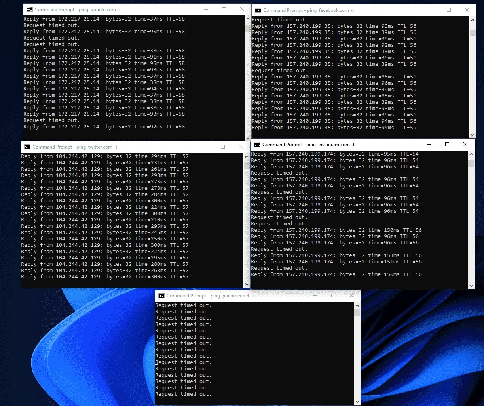
Task: Click scroll-down arrow in phcorner.net window
Action: tap(357, 402)
